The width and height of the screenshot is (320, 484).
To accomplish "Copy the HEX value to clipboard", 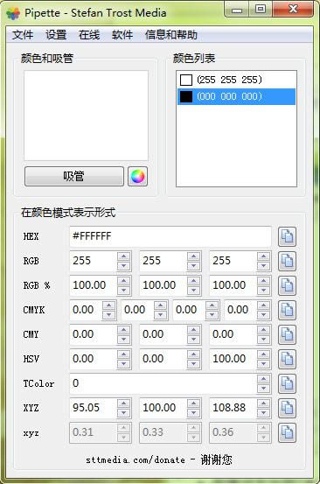I will click(287, 236).
